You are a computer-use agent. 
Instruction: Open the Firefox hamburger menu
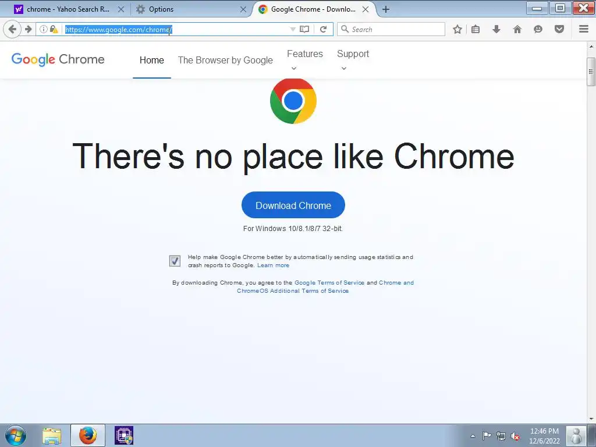[x=584, y=29]
